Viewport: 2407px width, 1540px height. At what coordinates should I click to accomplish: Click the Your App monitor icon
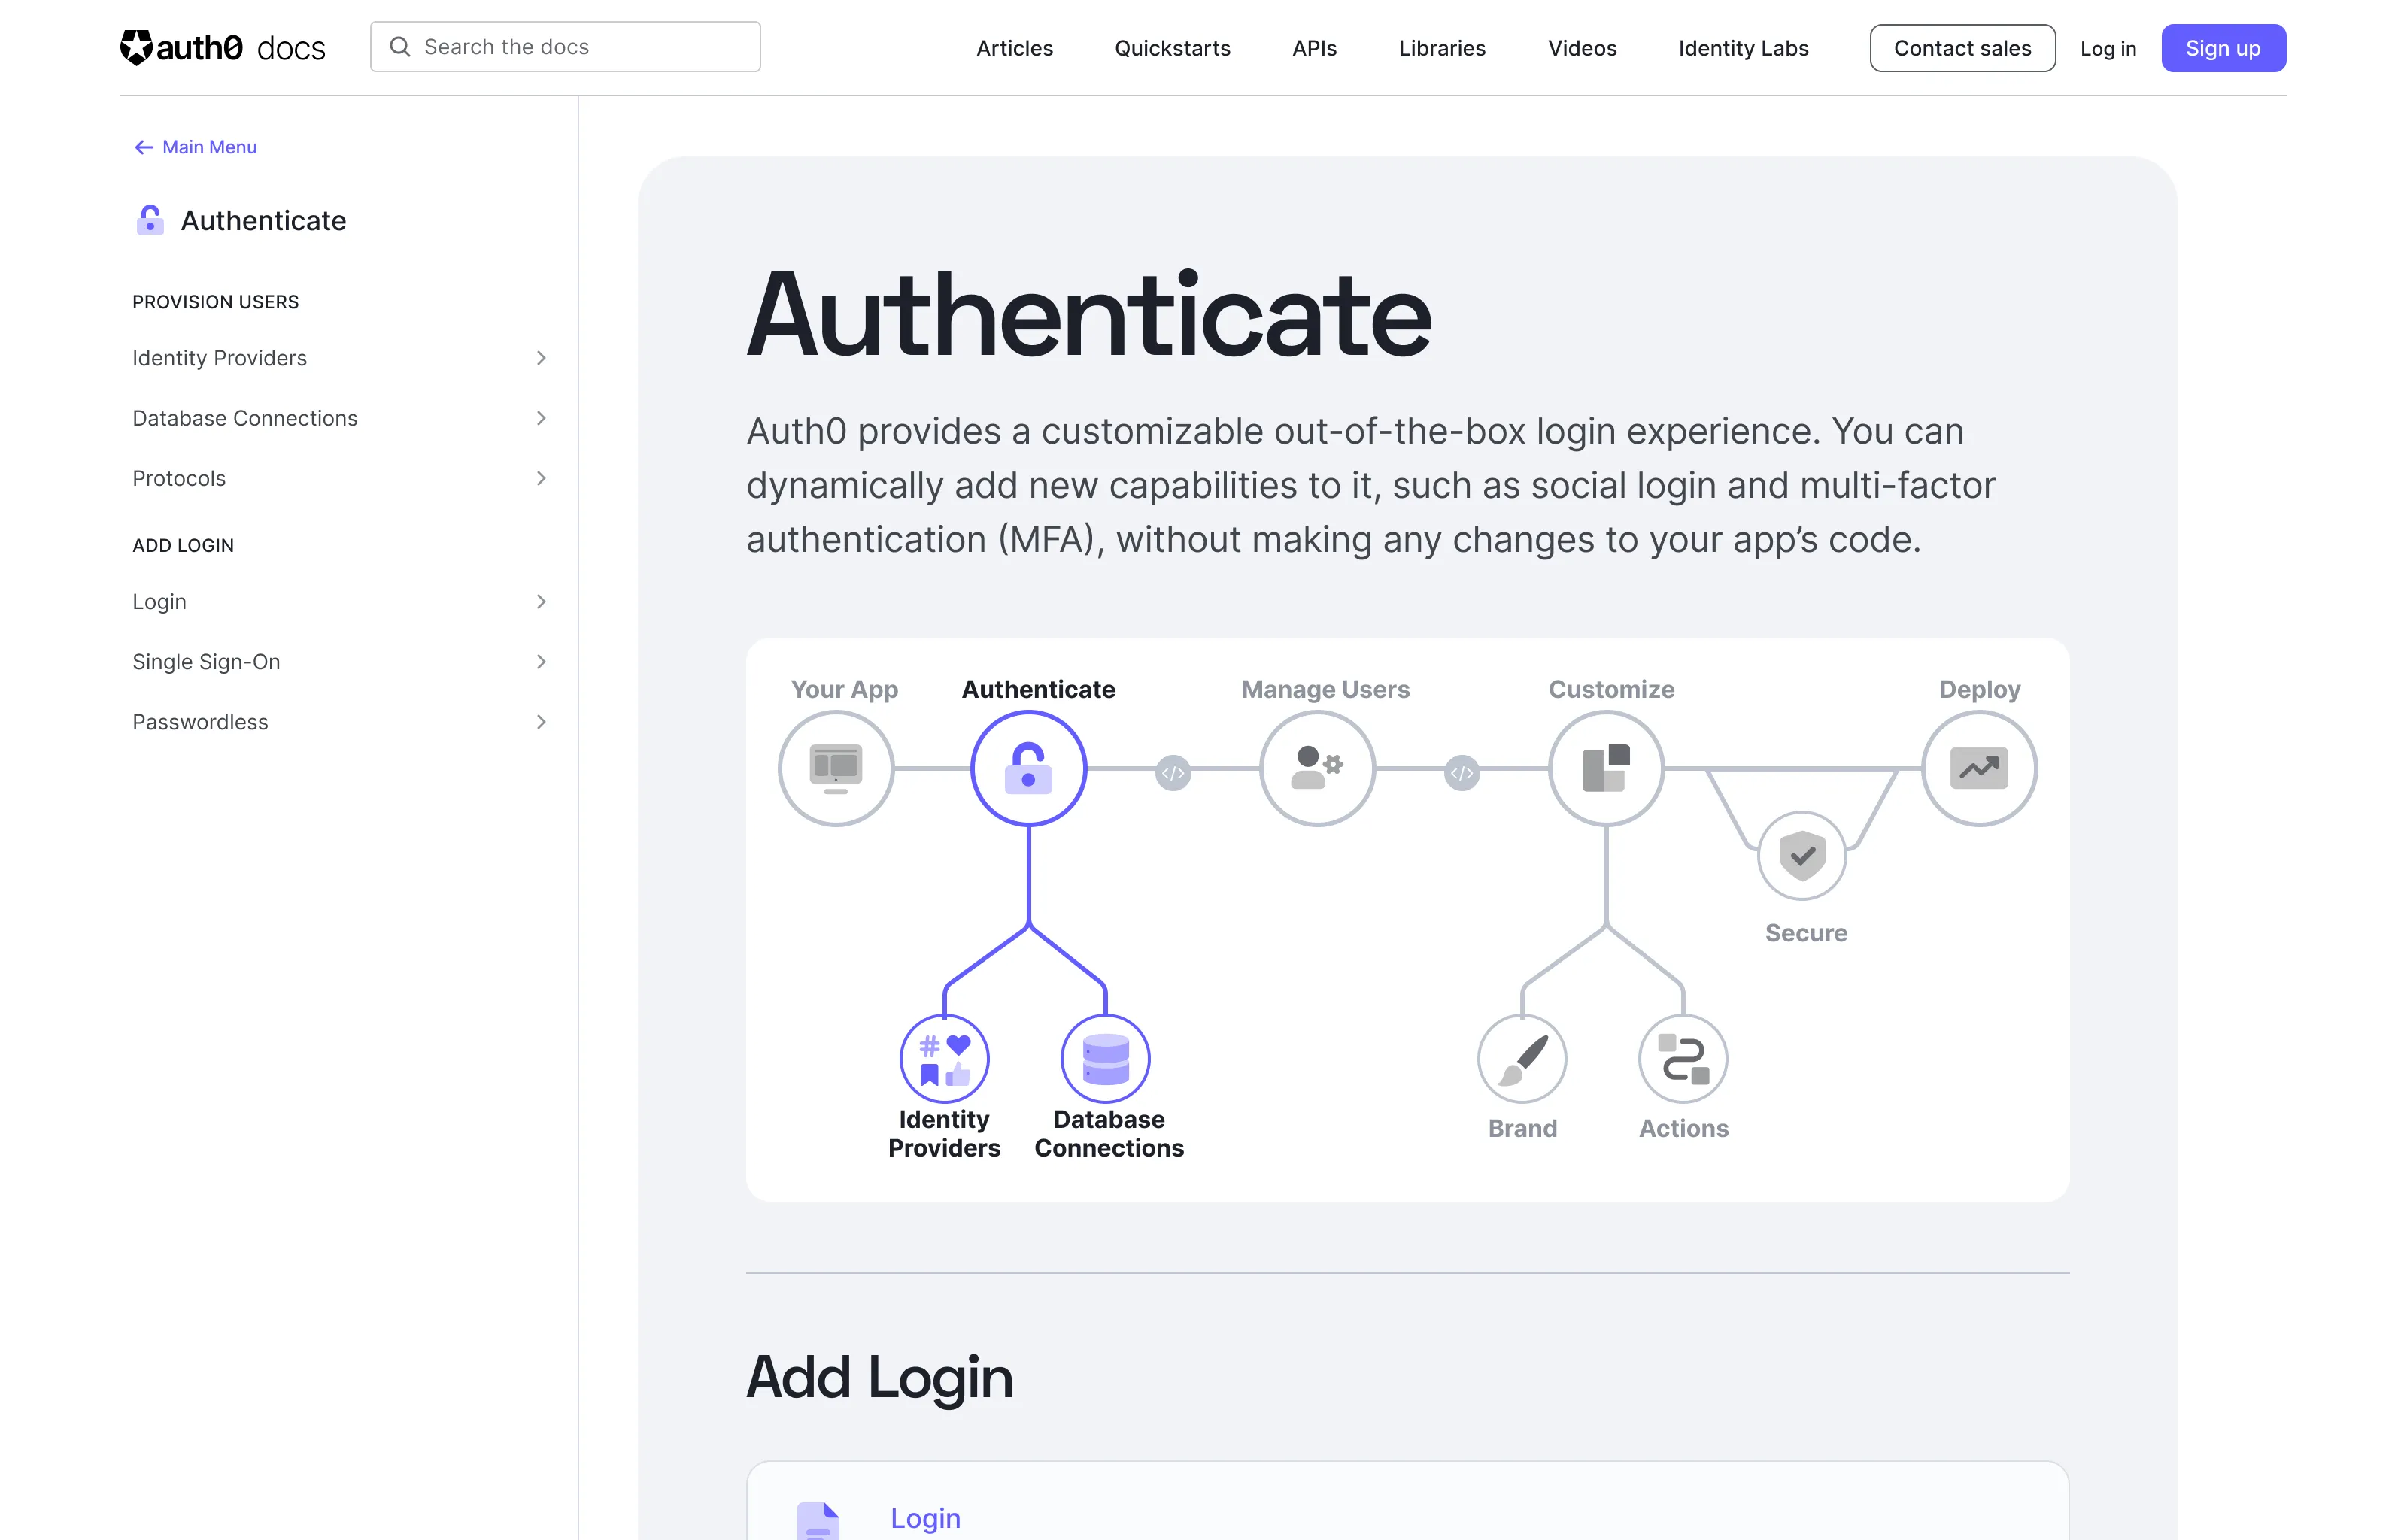(835, 768)
